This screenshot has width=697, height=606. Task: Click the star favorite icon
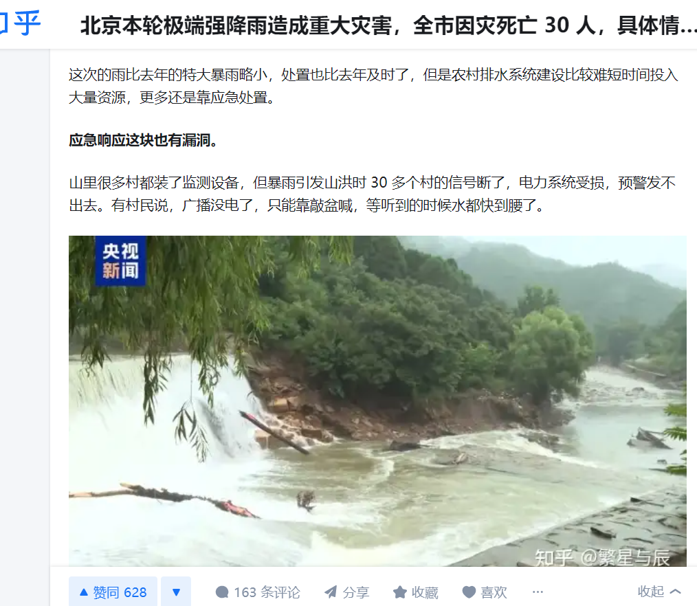pos(399,592)
